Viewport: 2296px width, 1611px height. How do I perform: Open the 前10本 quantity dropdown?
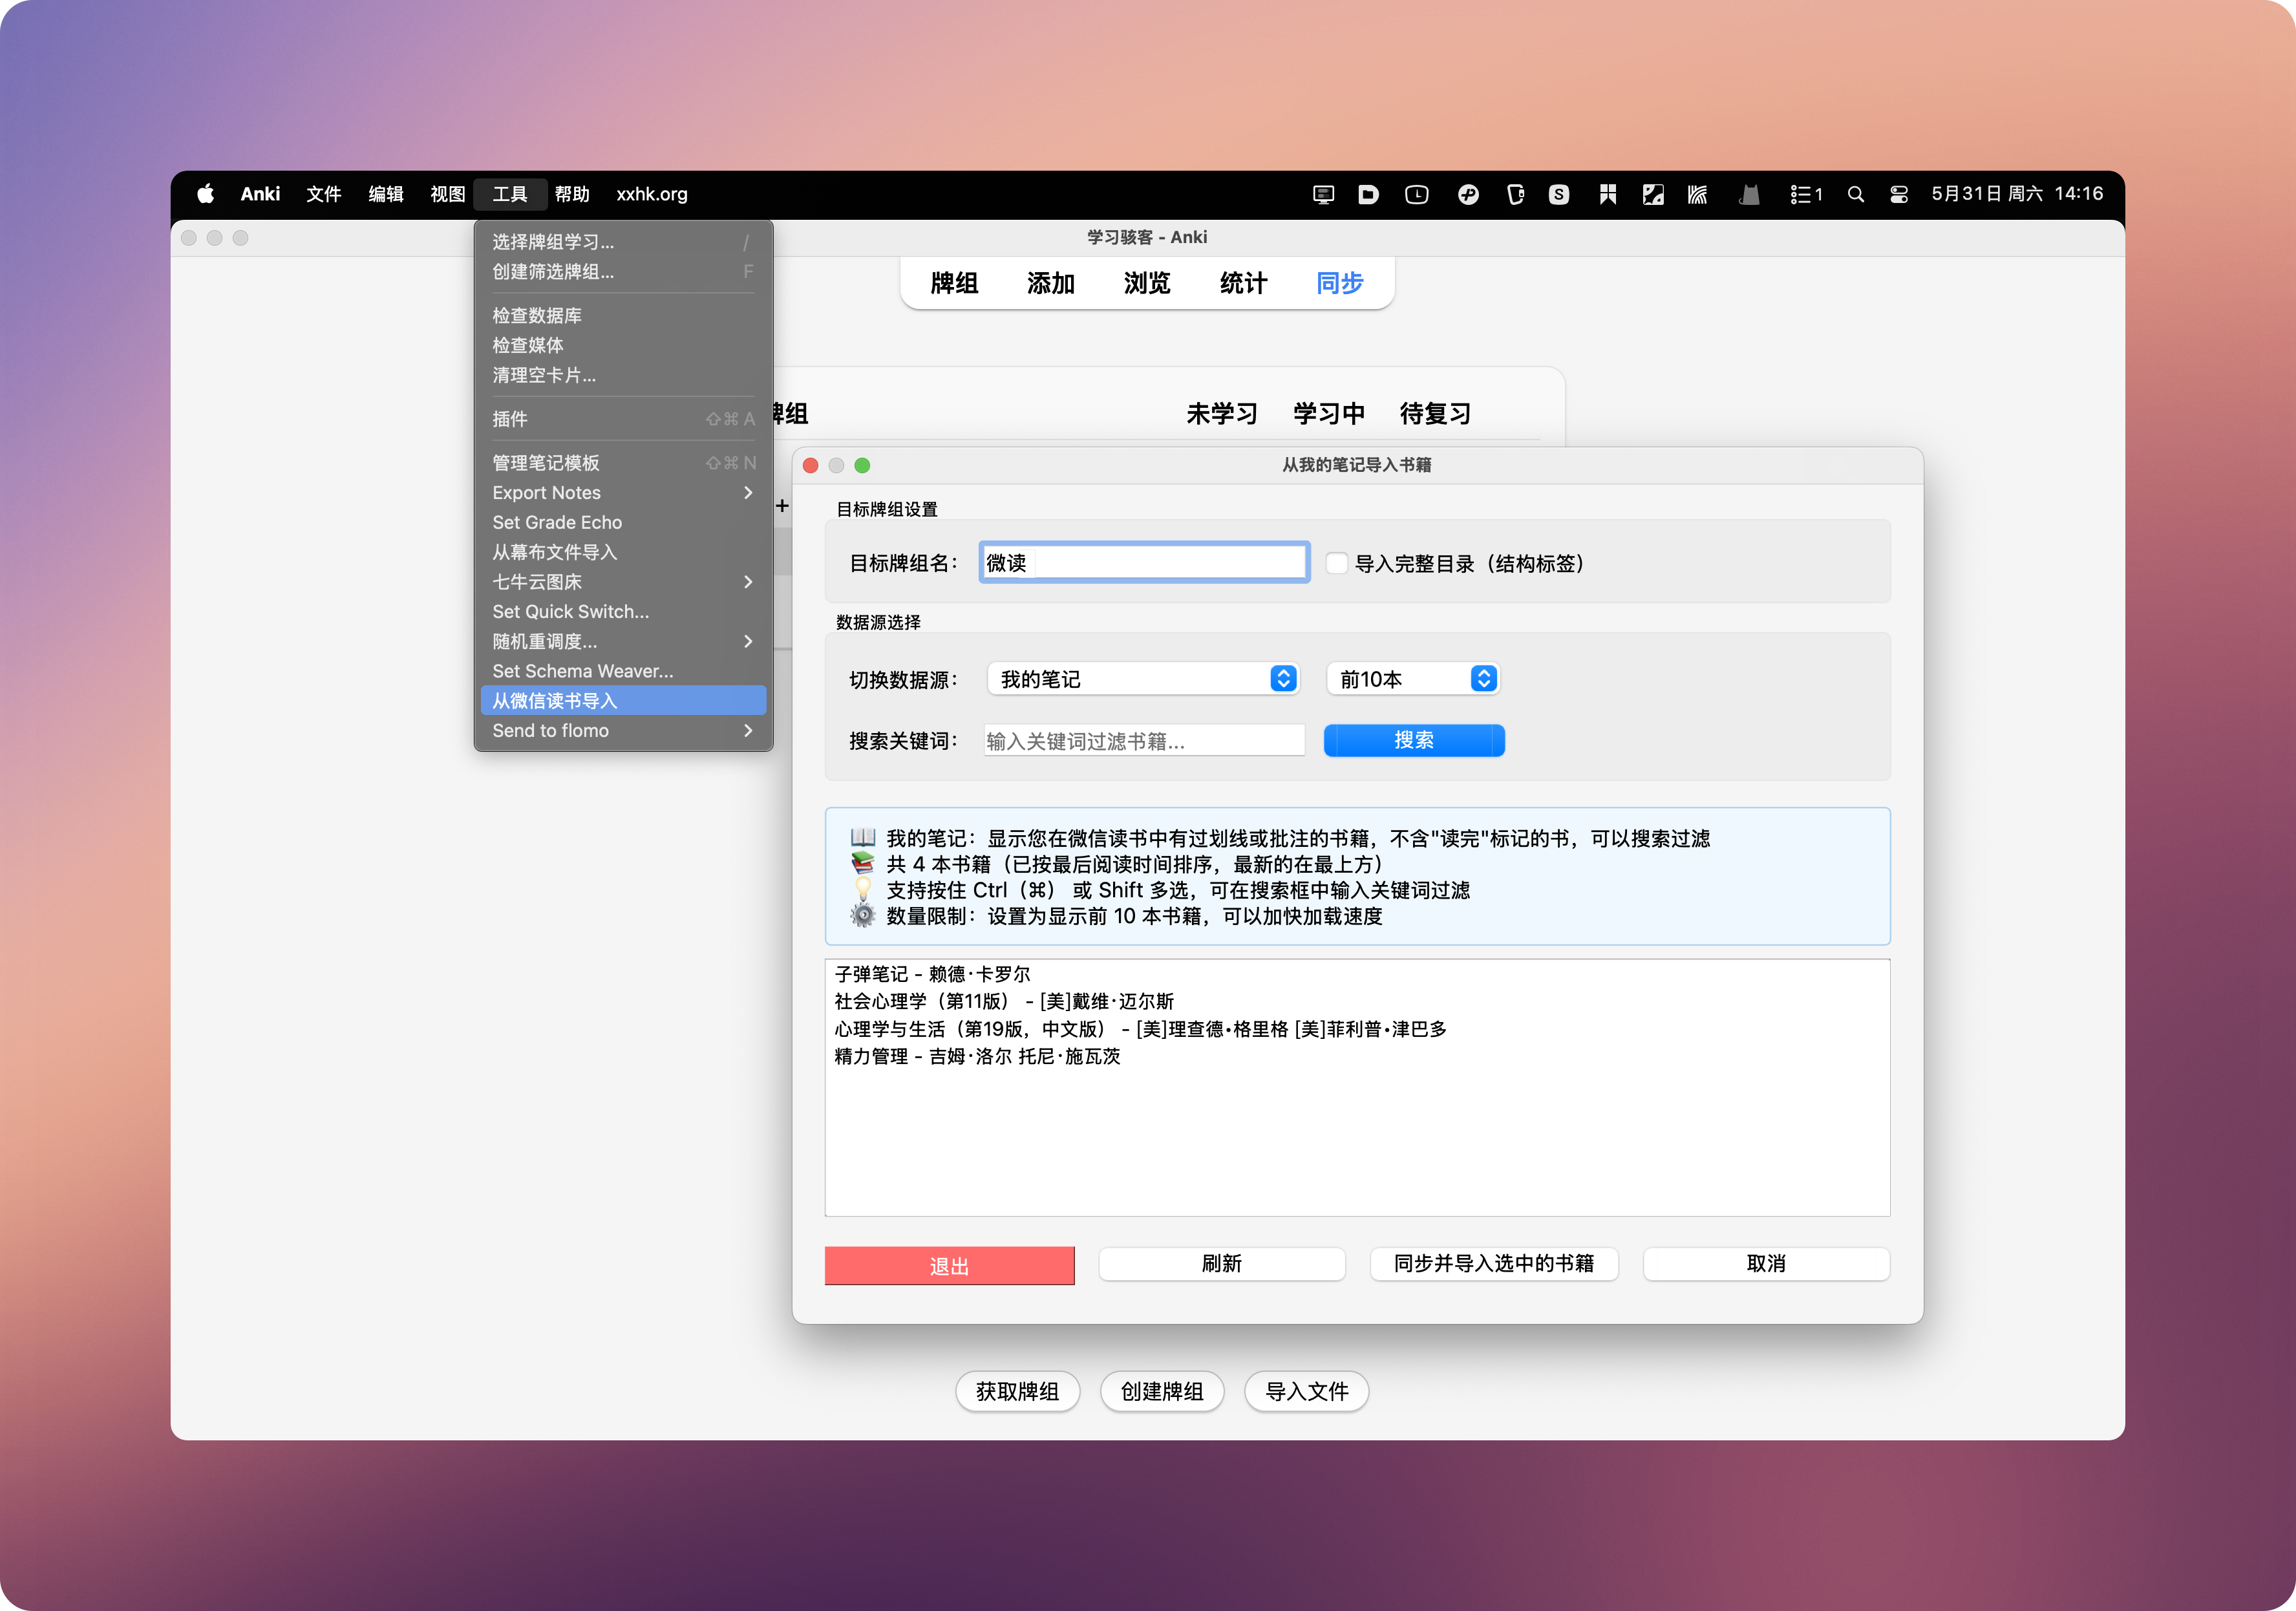coord(1412,679)
